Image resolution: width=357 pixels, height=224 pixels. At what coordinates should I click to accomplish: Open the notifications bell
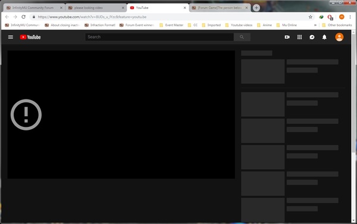click(324, 37)
